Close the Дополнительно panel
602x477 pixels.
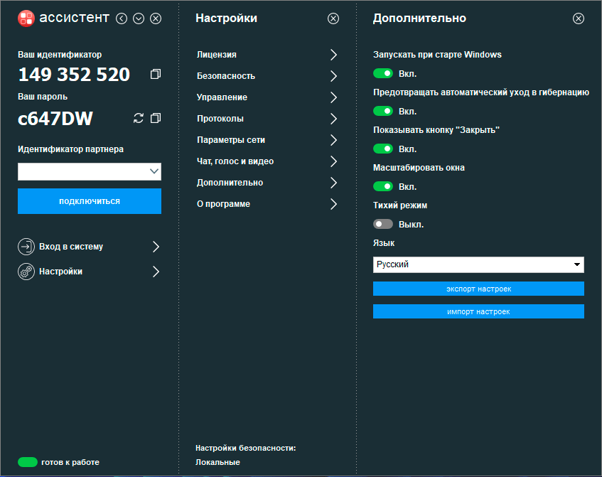(x=579, y=18)
